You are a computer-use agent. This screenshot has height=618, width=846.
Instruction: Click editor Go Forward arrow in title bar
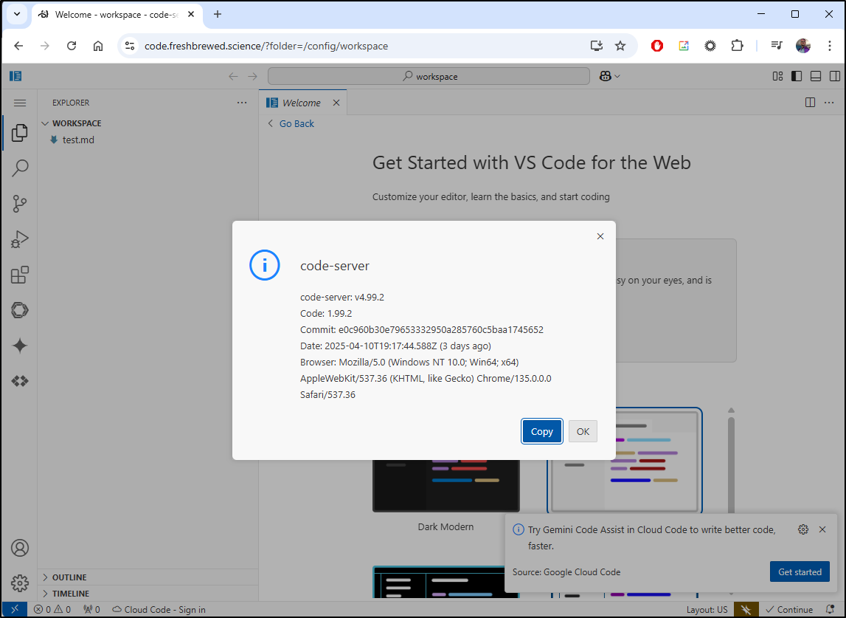point(252,76)
